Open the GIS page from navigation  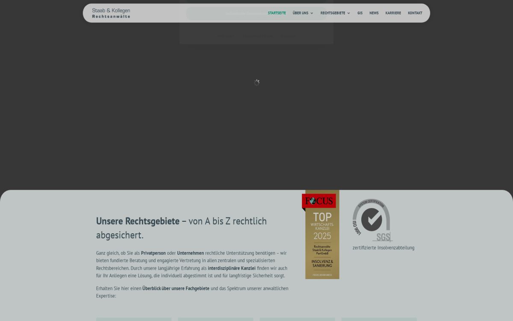point(360,13)
